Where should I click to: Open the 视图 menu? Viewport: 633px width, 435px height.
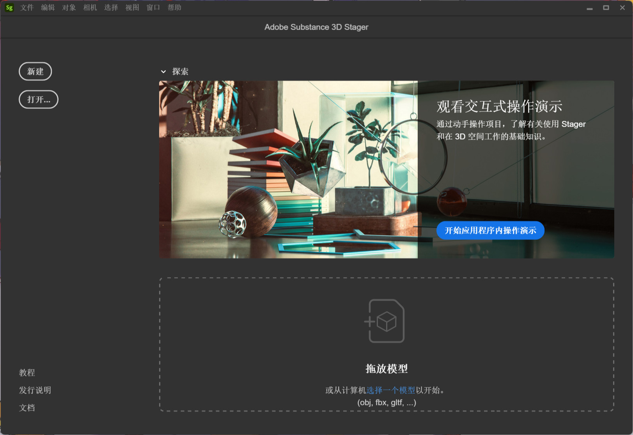coord(132,7)
